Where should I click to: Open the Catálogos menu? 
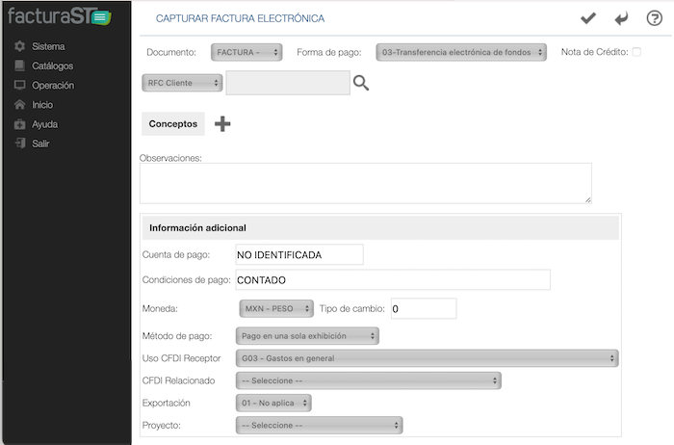point(52,65)
